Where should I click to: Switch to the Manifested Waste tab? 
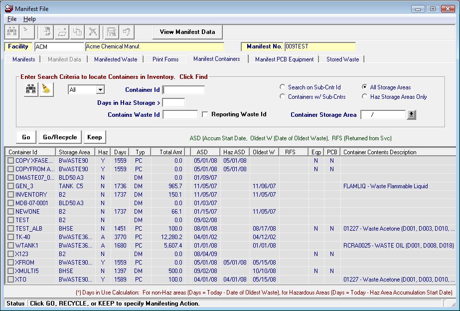pos(116,59)
